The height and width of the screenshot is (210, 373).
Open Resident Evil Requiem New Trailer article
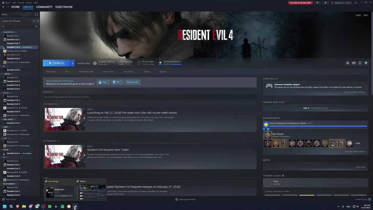coord(108,150)
